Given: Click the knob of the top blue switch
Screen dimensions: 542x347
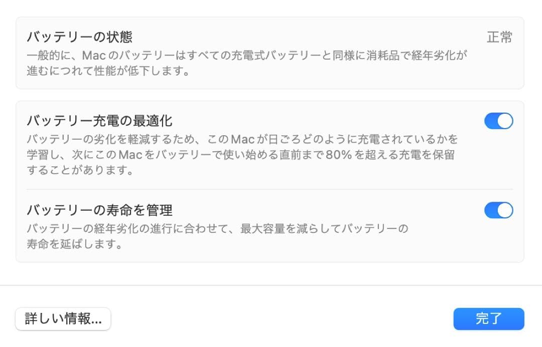Looking at the screenshot, I should [x=503, y=121].
